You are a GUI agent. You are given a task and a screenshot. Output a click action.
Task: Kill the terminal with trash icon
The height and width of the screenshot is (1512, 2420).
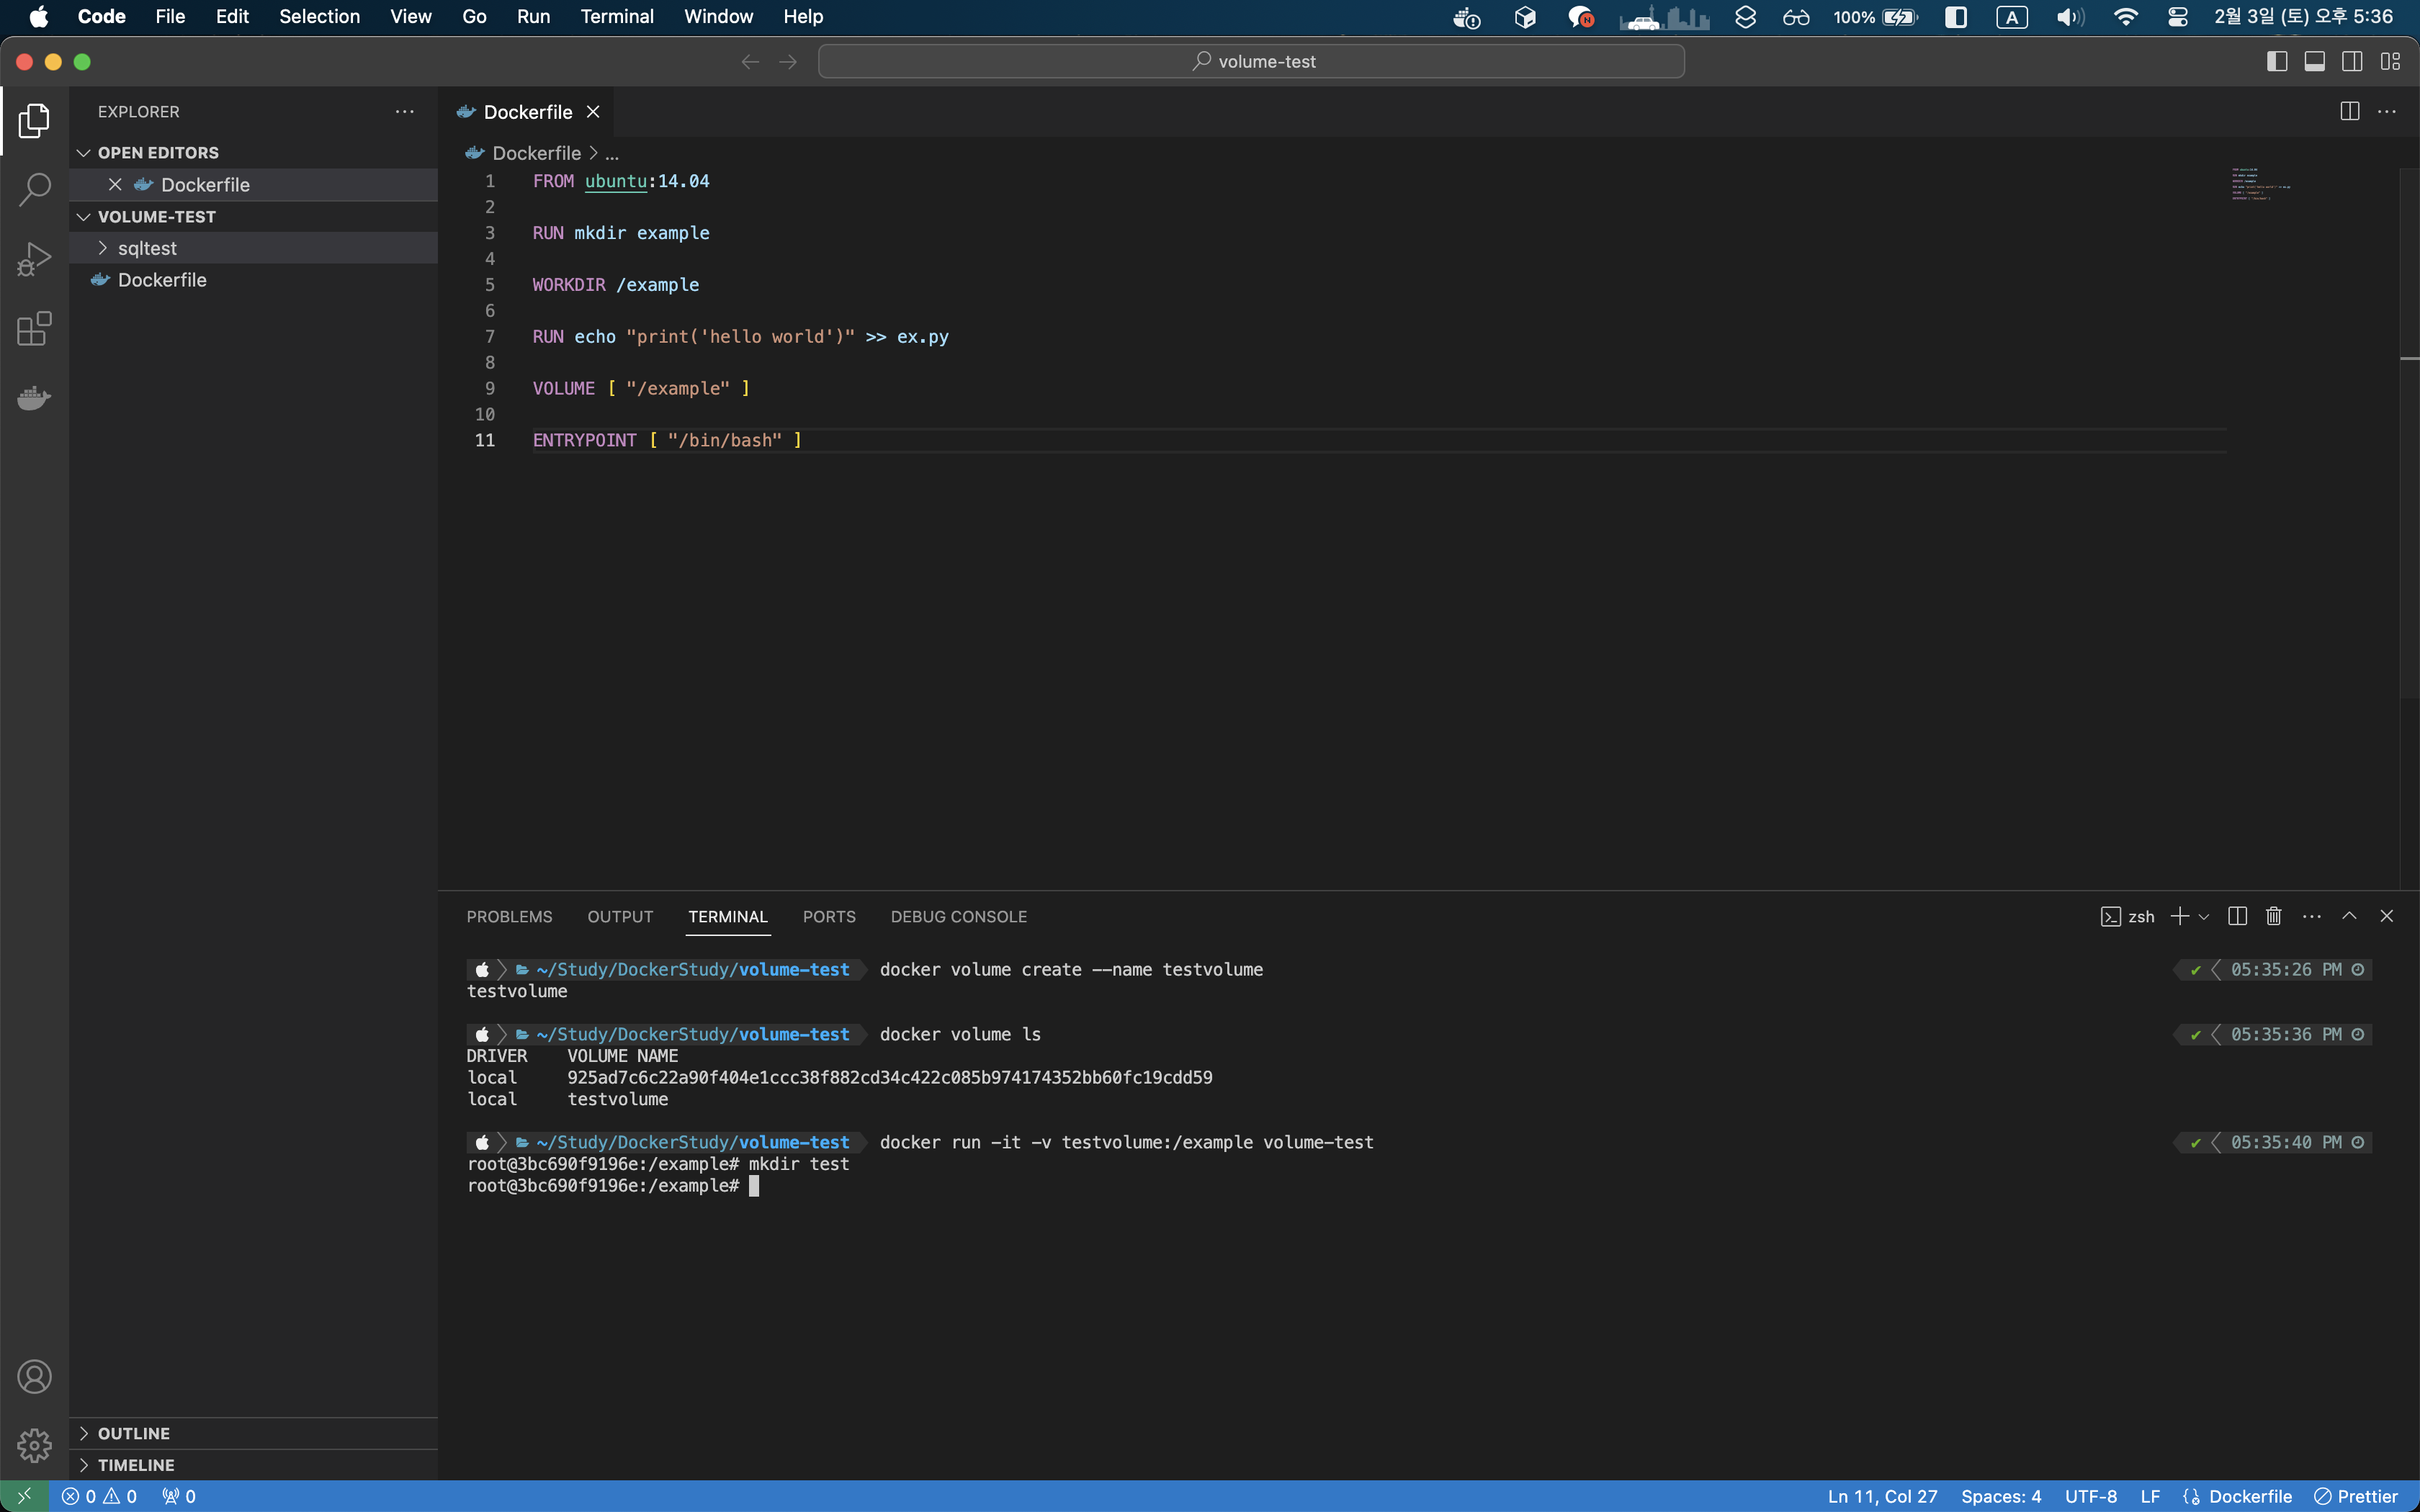click(2273, 916)
